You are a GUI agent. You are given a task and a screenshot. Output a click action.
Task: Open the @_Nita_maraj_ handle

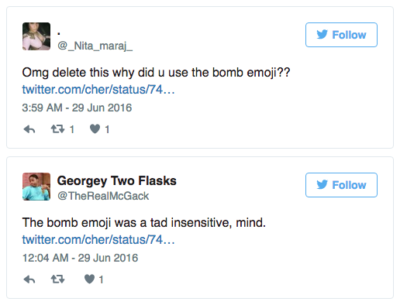click(95, 46)
